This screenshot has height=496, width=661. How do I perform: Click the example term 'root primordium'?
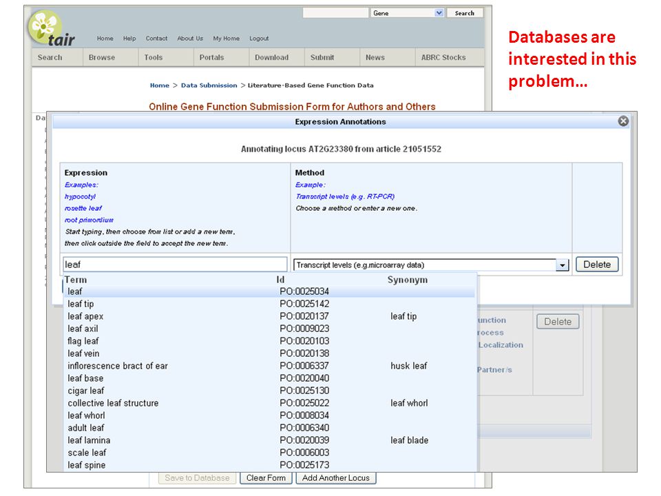89,220
